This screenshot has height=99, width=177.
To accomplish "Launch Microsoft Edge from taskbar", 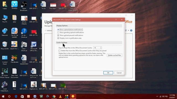I will (16, 97).
